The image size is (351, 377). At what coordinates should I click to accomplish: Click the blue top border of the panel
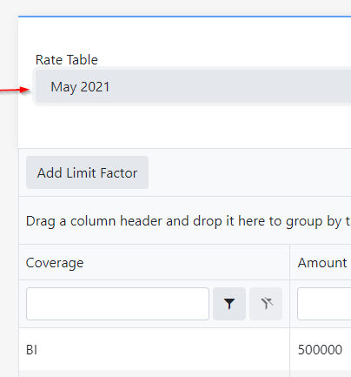(x=185, y=17)
